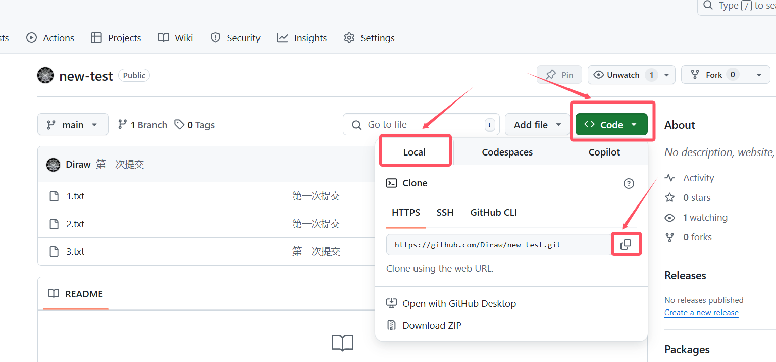Click the branch icon beside 1 Branch

point(122,124)
